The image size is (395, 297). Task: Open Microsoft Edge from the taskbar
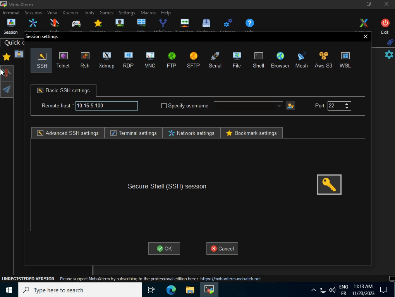coord(171,290)
